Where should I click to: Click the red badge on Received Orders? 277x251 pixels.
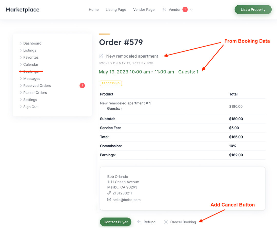click(82, 85)
